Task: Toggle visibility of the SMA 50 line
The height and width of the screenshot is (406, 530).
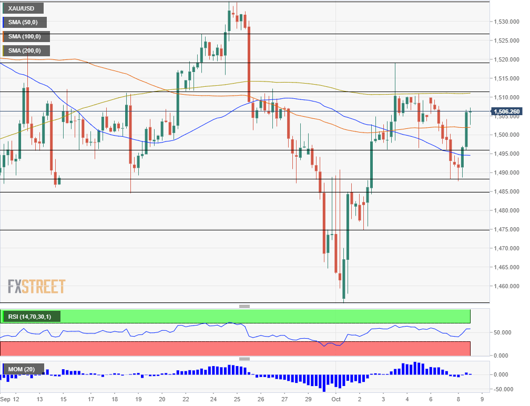Action: coord(24,22)
